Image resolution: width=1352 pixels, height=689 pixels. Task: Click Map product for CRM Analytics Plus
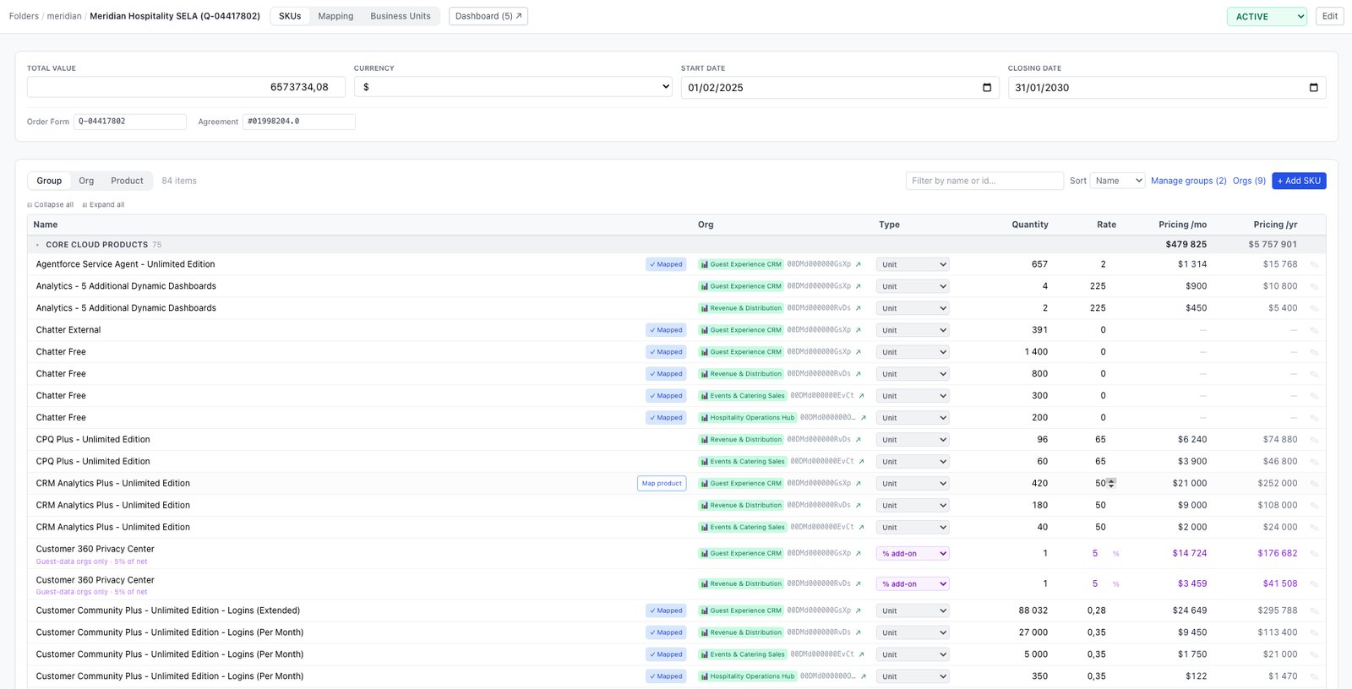point(662,484)
